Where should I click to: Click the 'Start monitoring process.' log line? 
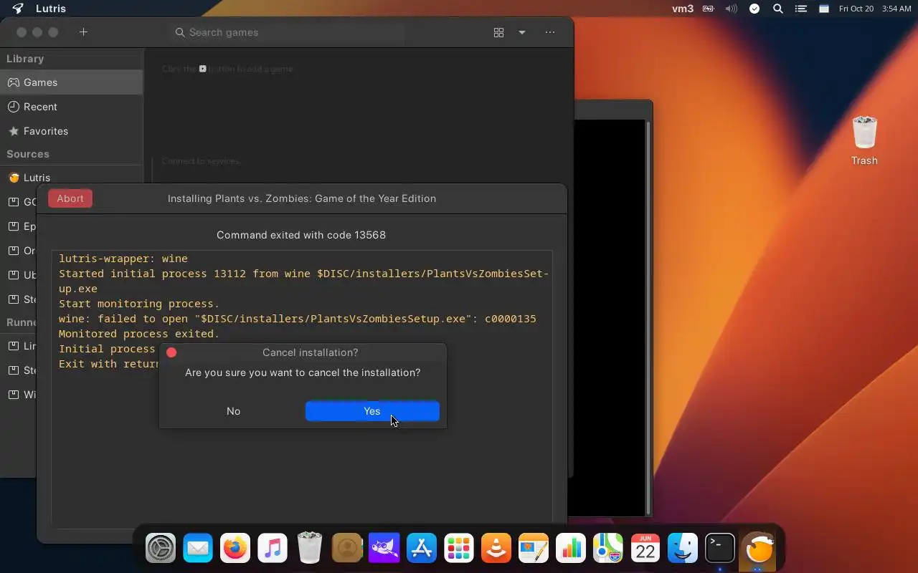pyautogui.click(x=139, y=304)
